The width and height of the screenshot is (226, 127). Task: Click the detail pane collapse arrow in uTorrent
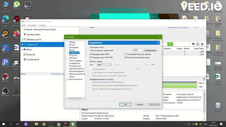tap(204, 79)
